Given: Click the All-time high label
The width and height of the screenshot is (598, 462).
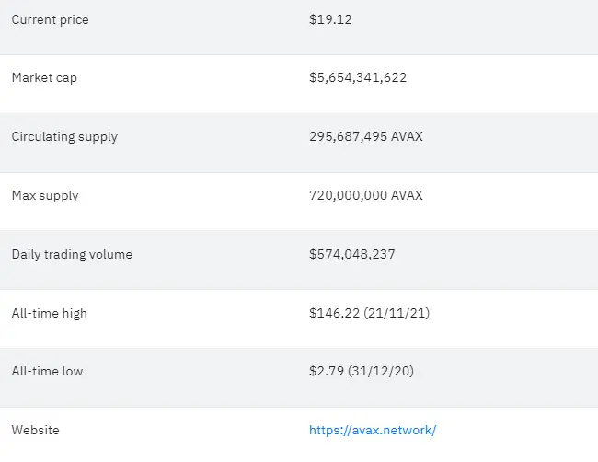Looking at the screenshot, I should click(49, 313).
